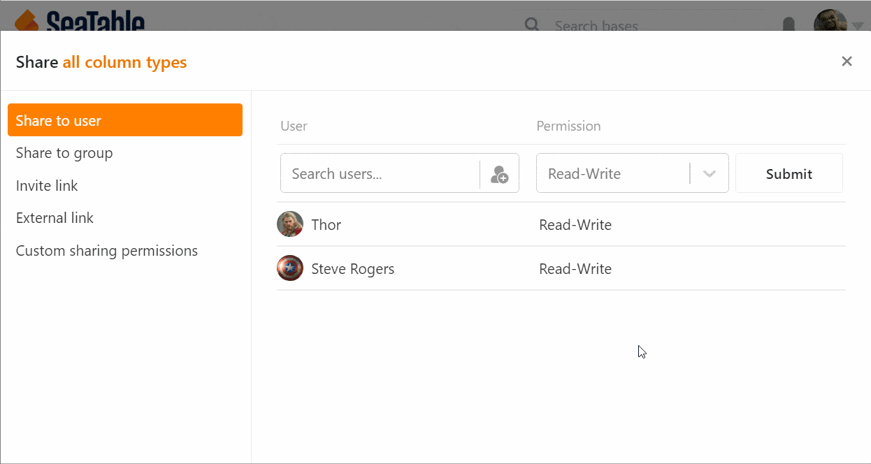Open the user profile avatar menu
The width and height of the screenshot is (871, 464).
tap(830, 22)
